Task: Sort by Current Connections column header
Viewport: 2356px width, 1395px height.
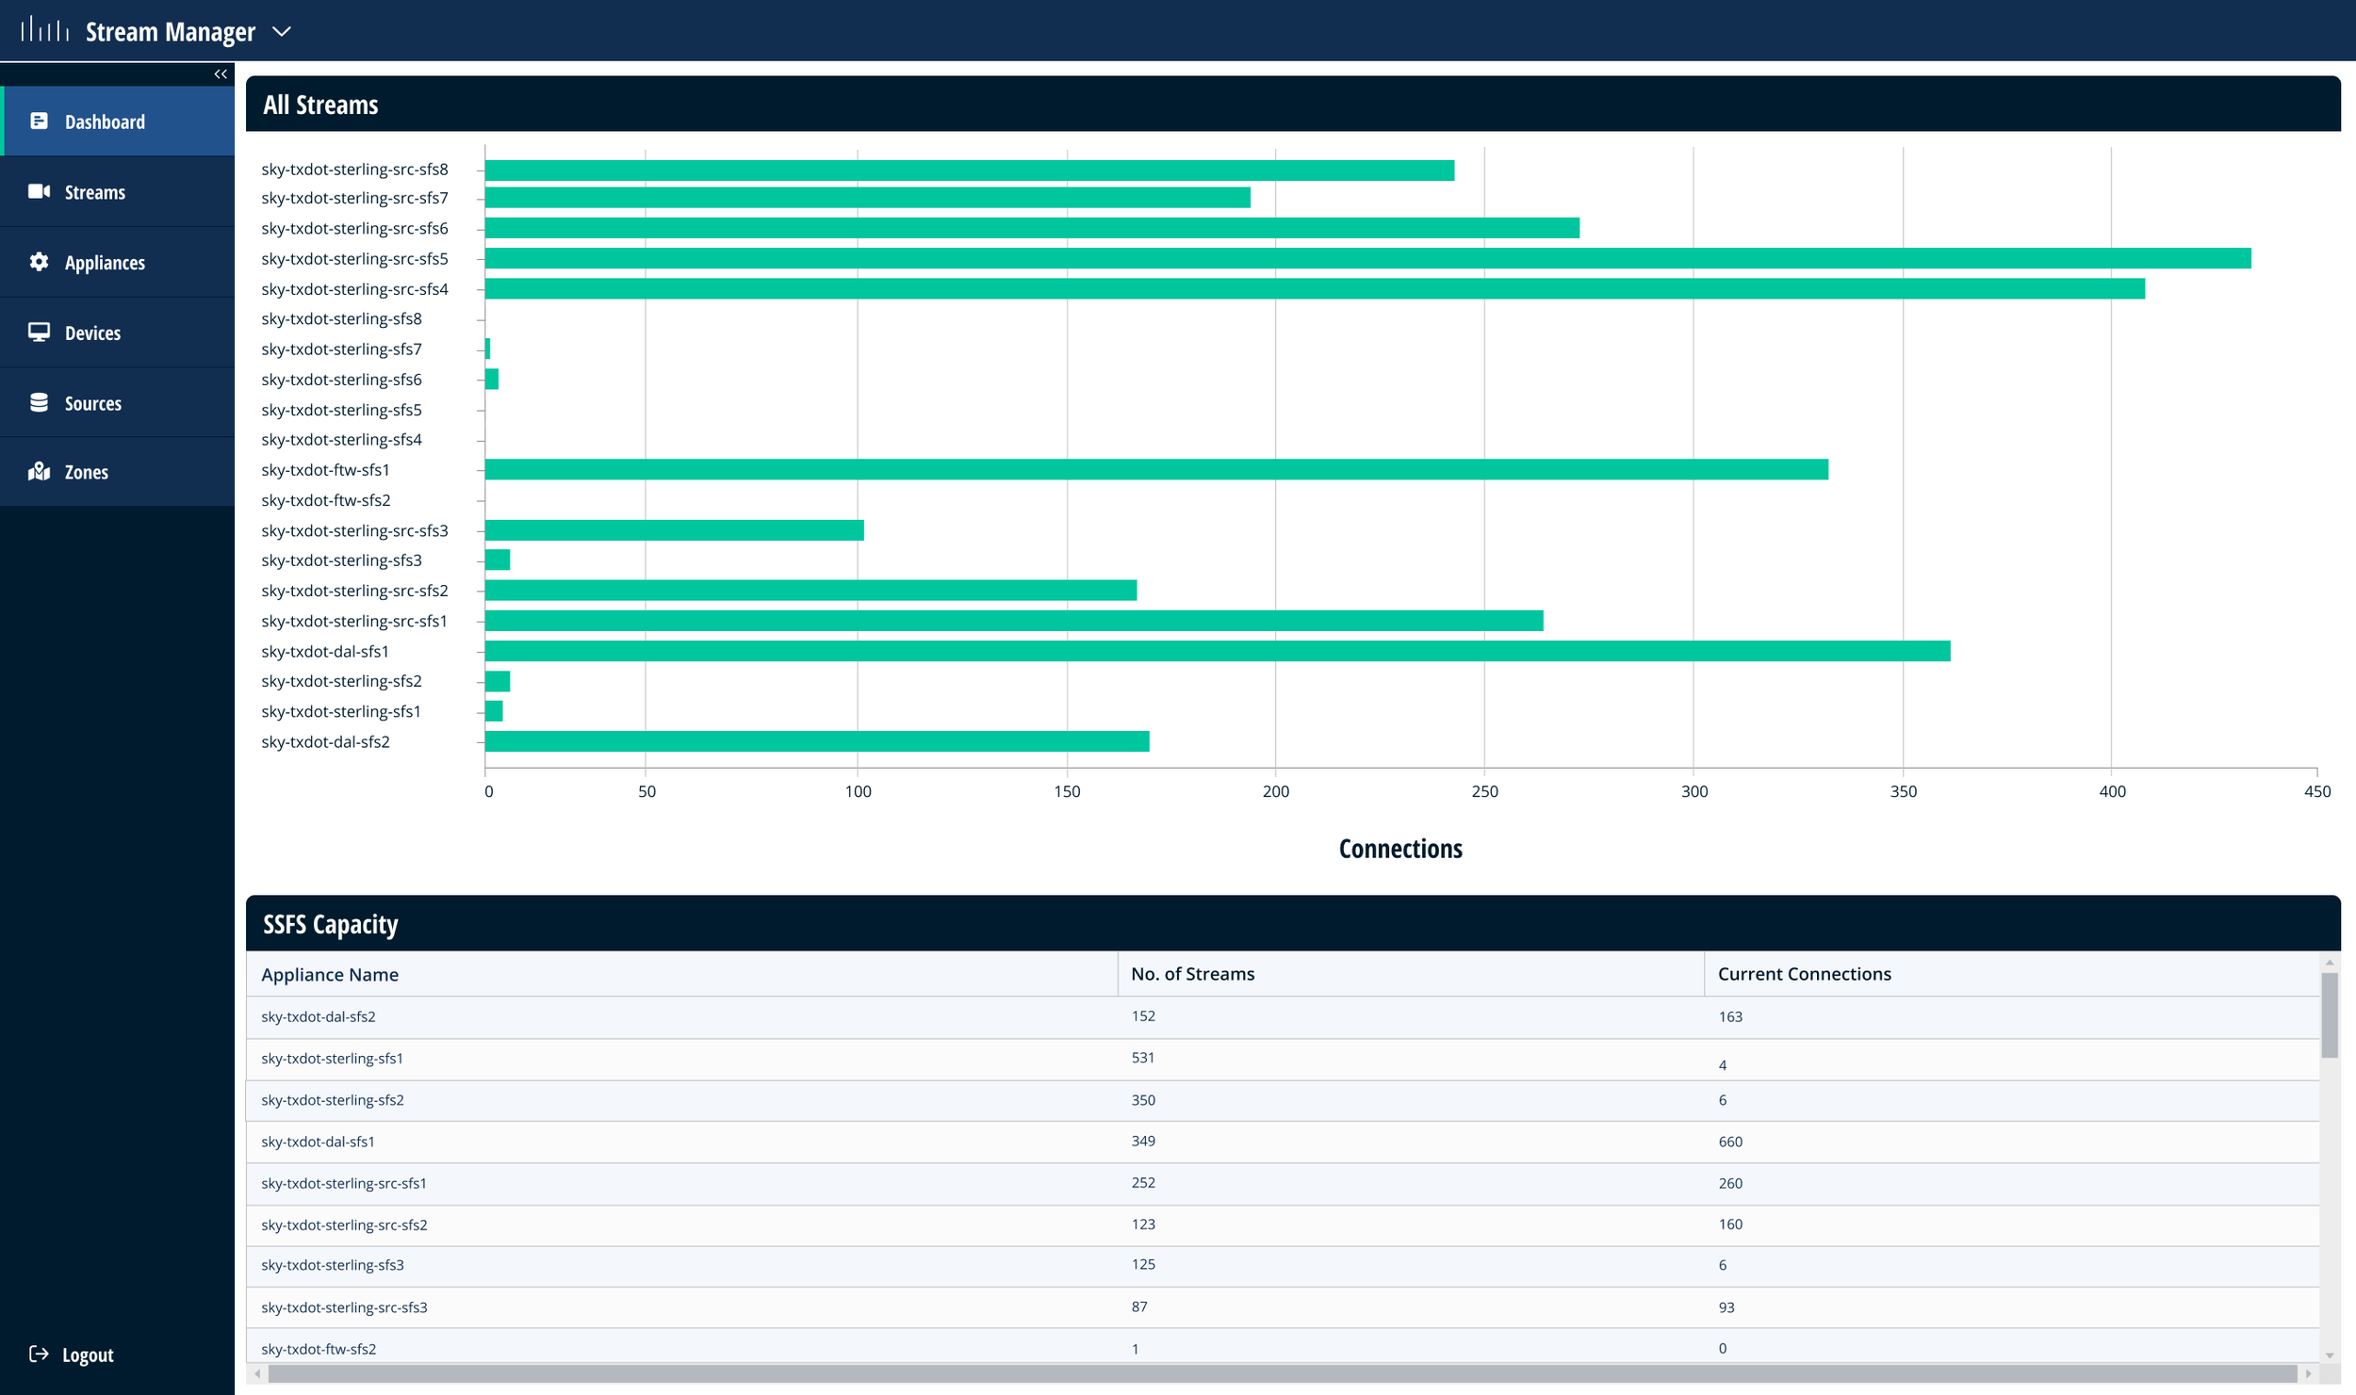Action: tap(1804, 974)
